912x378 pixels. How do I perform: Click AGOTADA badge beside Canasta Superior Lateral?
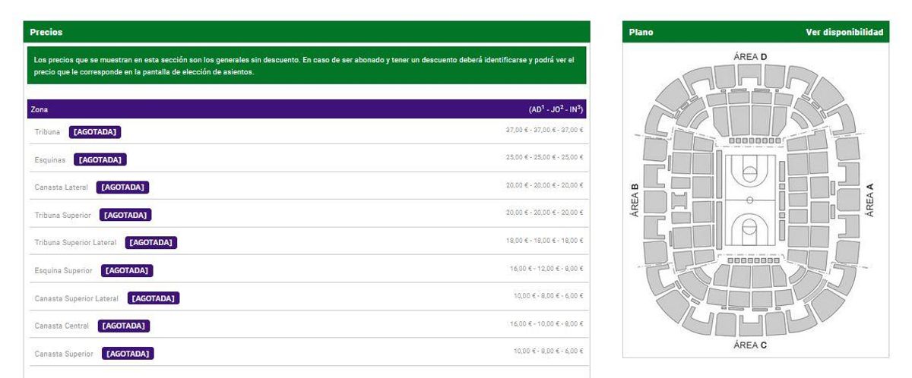154,298
